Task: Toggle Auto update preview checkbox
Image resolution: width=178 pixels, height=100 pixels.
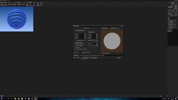Action: (102, 53)
